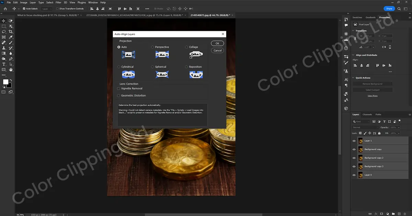
Task: Select the Reposition projection option
Action: 186,67
